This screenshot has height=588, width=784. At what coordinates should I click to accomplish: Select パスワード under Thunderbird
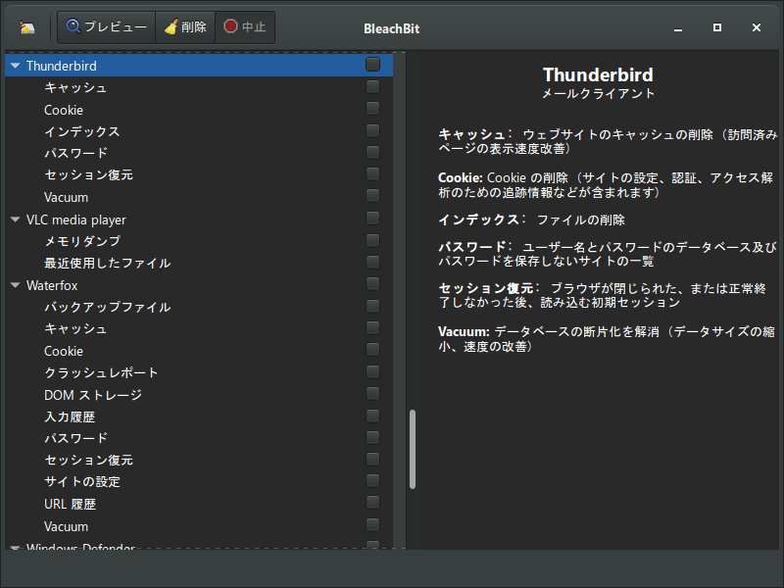pos(199,153)
